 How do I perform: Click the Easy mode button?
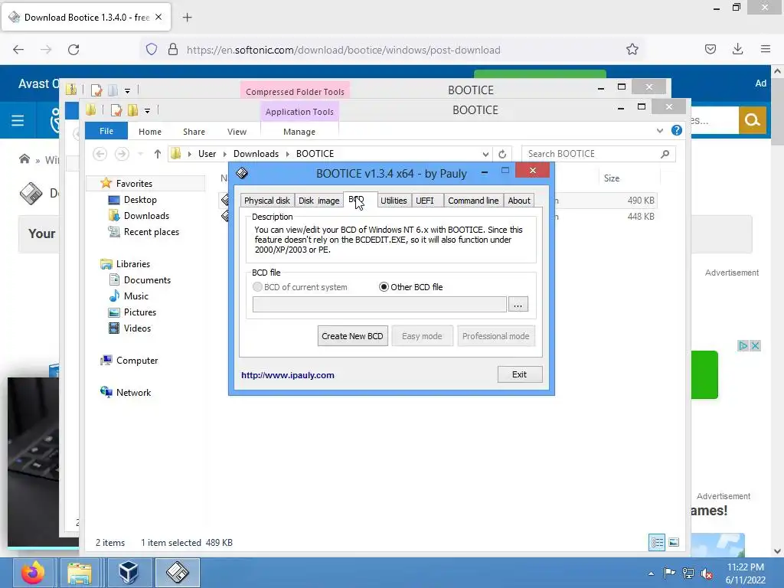422,336
